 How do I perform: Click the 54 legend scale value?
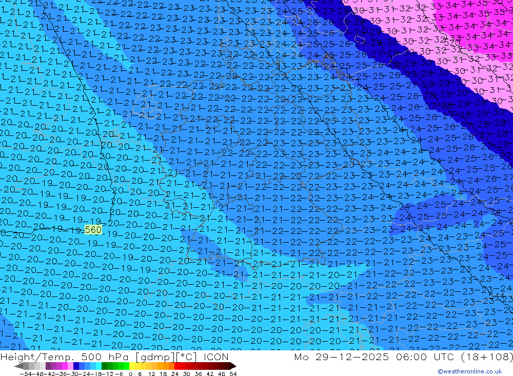click(x=233, y=373)
